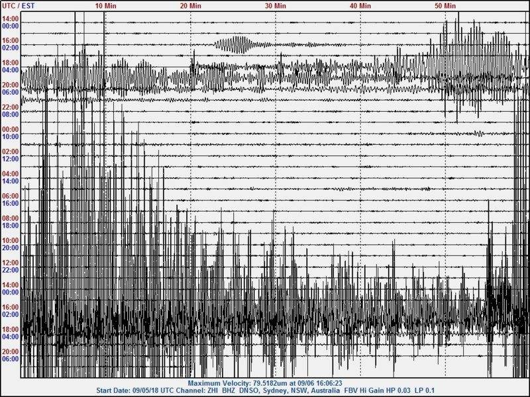Click the "40 Min" time axis label
The width and height of the screenshot is (530, 397).
pos(360,6)
